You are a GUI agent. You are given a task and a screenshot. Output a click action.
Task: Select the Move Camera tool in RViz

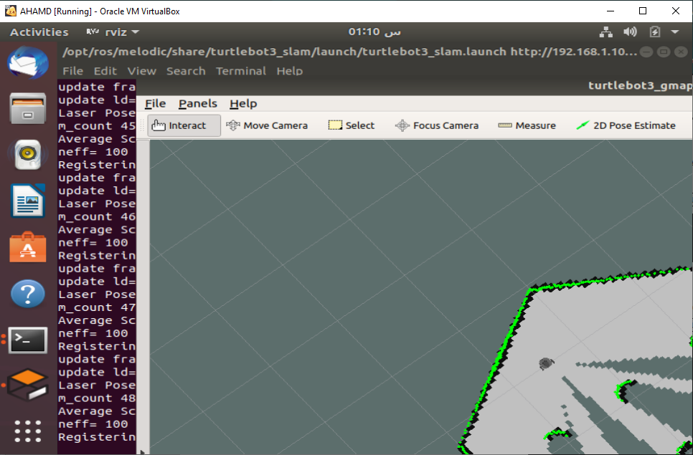click(267, 125)
